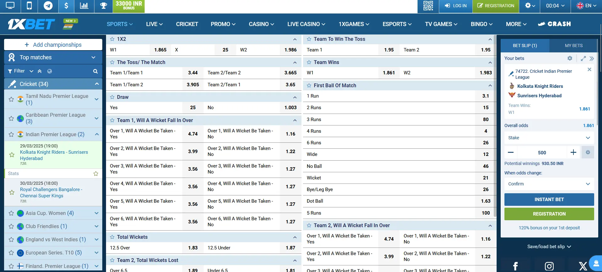
Task: Toggle the Stats row favorite star
Action: 96,173
